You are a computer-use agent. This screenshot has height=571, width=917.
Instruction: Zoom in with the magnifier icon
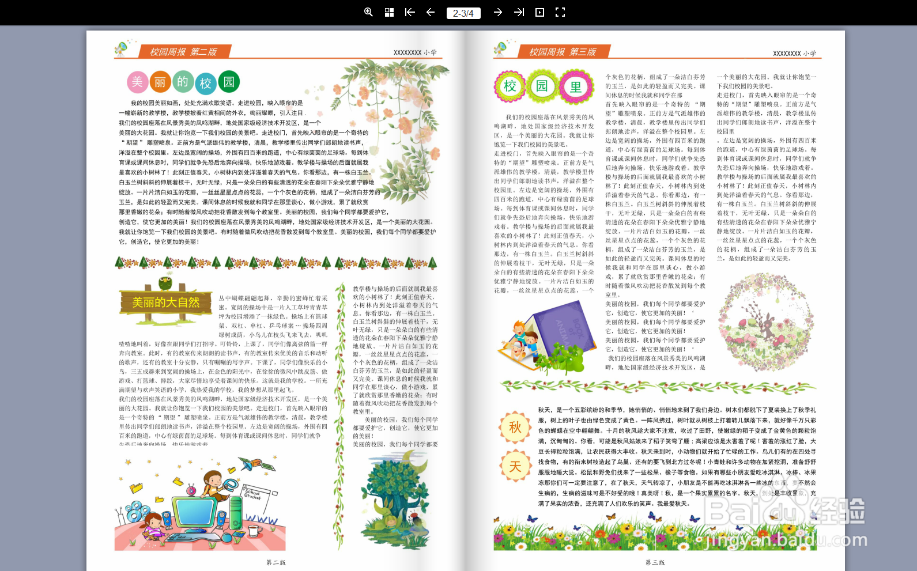368,12
